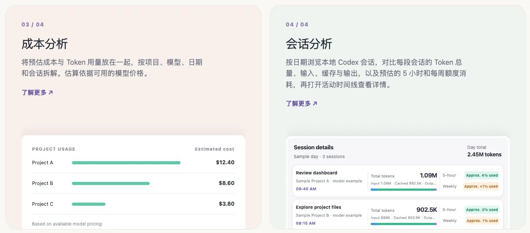Open the 了解更多 link under 会话分析
The image size is (530, 233).
(302, 104)
